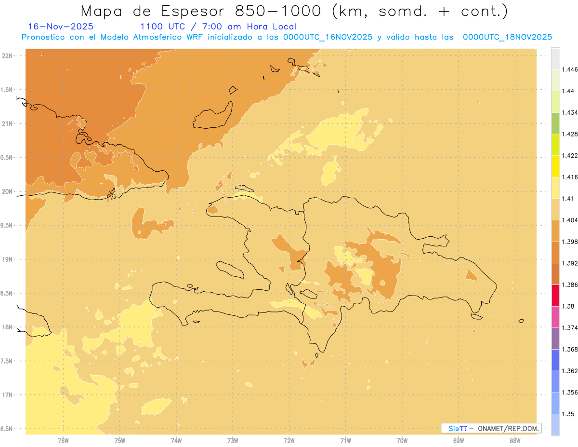The width and height of the screenshot is (578, 447).
Task: Click the colorbar value '1.386'
Action: point(570,284)
